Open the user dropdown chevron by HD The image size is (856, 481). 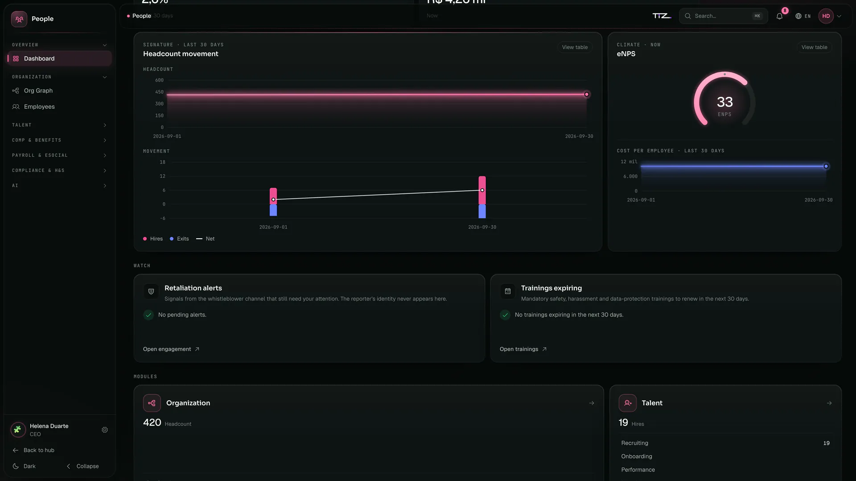(839, 16)
